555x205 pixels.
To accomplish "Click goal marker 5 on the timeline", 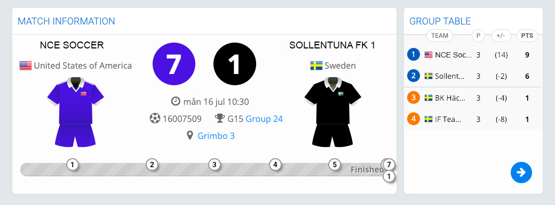I will click(335, 165).
